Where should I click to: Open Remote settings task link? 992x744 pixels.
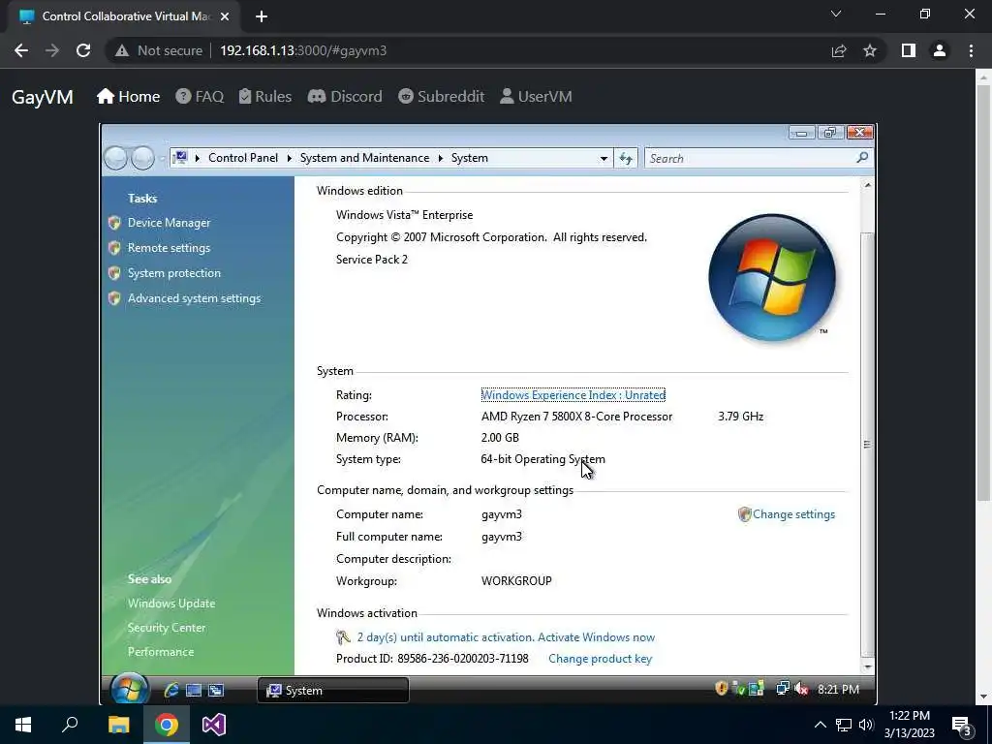169,248
